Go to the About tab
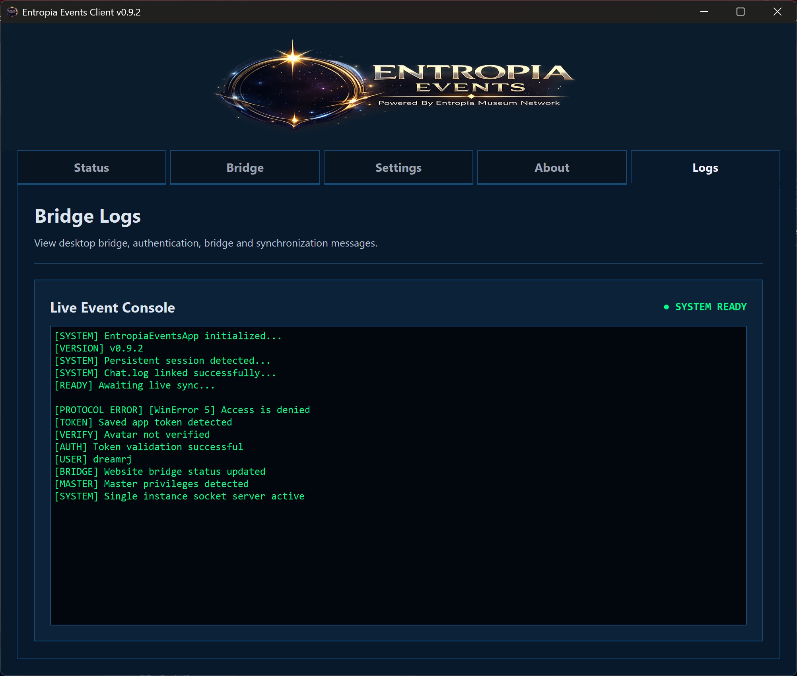Image resolution: width=797 pixels, height=676 pixels. point(552,167)
